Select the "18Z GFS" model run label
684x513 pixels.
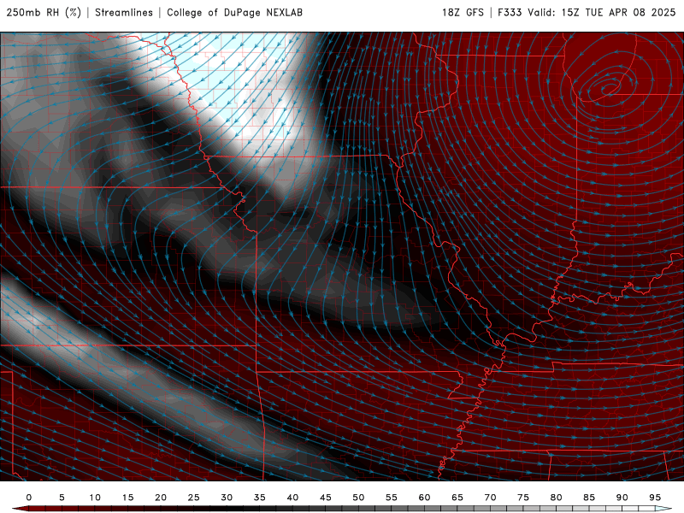pyautogui.click(x=463, y=13)
